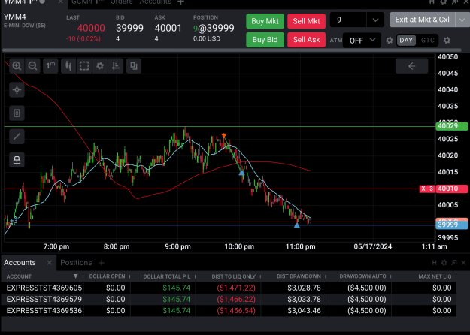Change the 1m chart timeframe
Screen dimensions: 470x335
point(50,66)
